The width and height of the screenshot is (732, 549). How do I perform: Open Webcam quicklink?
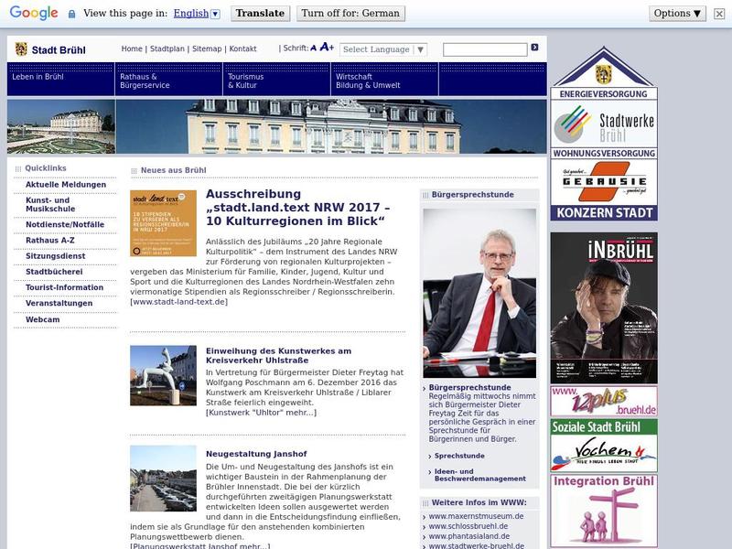(42, 319)
